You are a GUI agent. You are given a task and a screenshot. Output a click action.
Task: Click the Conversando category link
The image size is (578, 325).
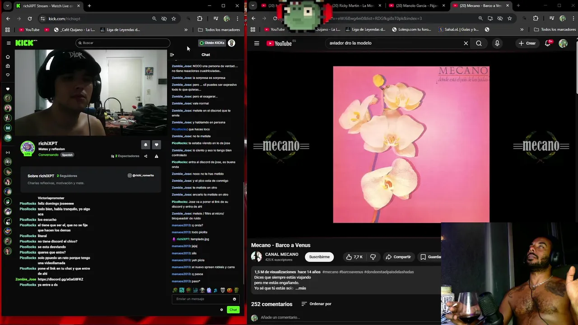pyautogui.click(x=48, y=155)
